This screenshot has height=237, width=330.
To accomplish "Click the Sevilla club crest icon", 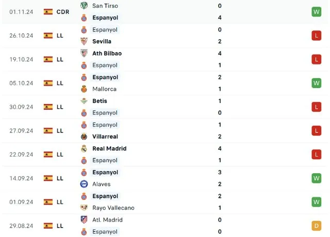I will pyautogui.click(x=84, y=41).
